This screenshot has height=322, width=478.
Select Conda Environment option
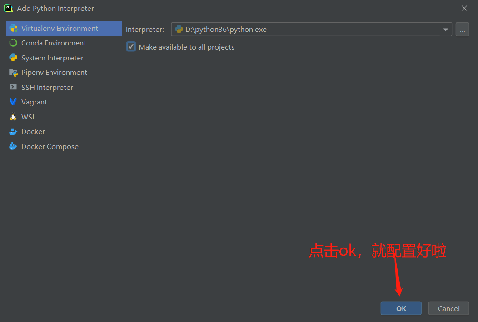tap(64, 43)
